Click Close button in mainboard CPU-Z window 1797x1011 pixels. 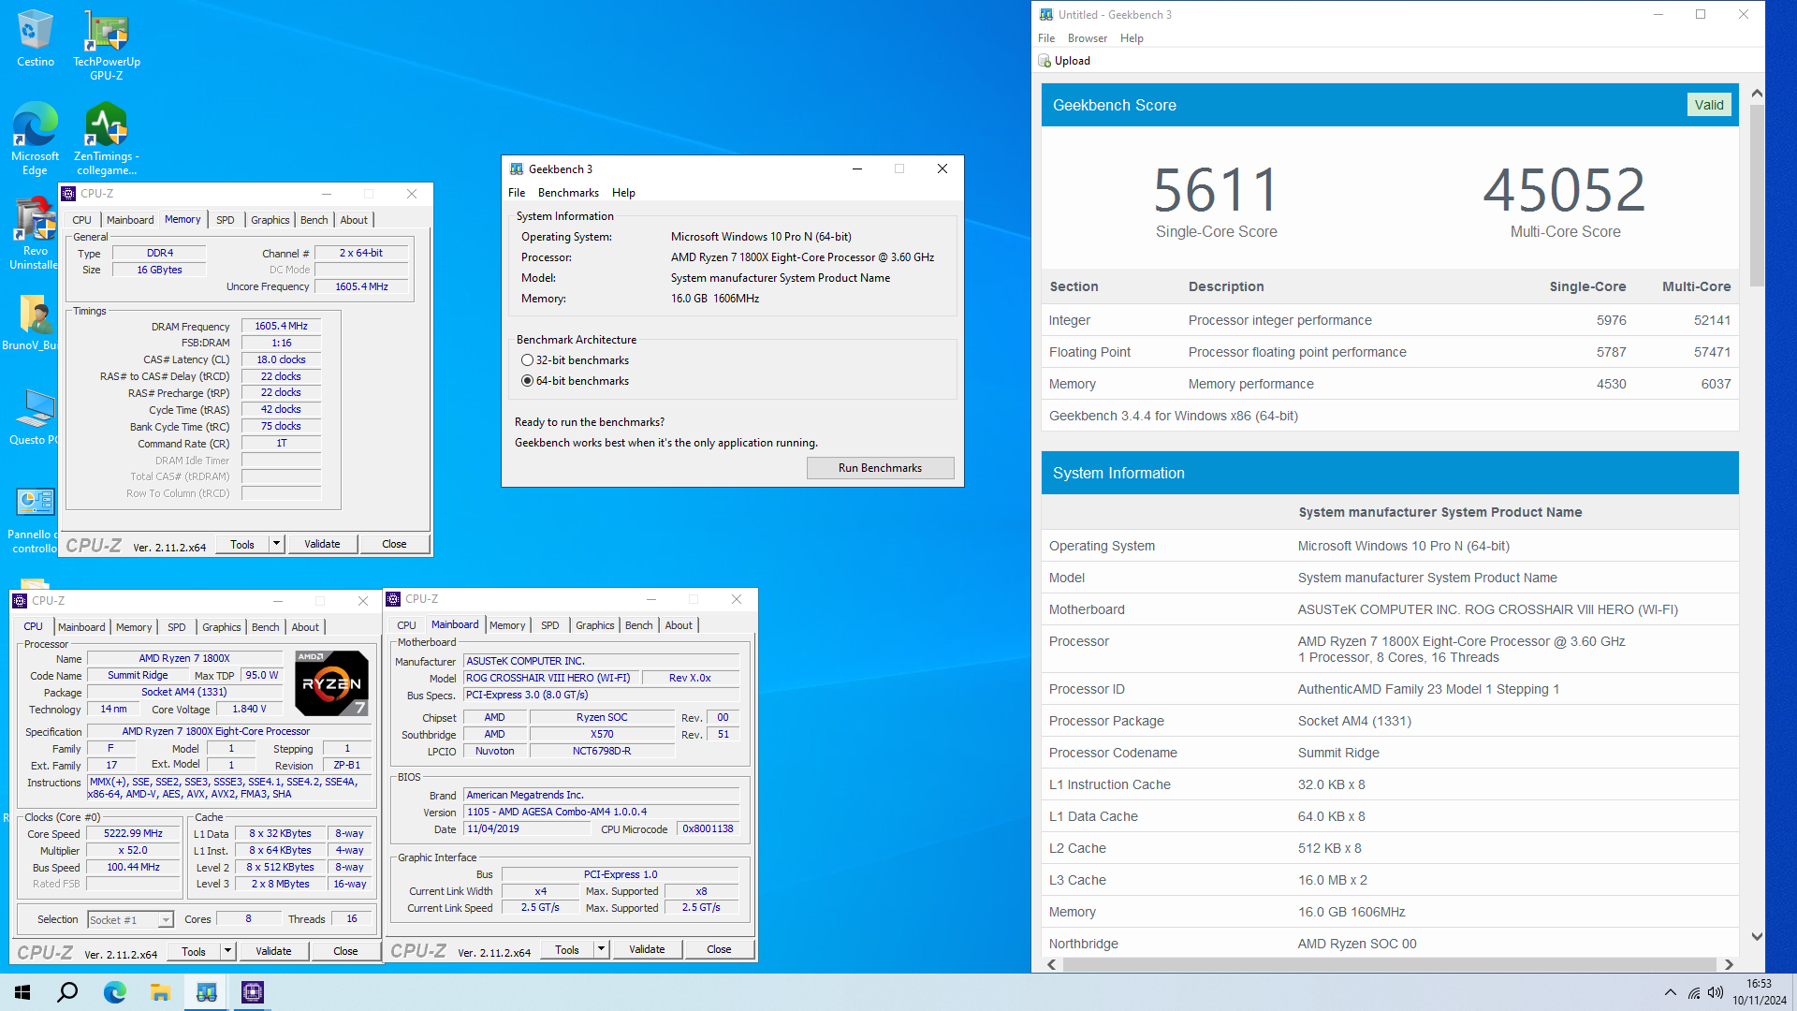pyautogui.click(x=719, y=949)
